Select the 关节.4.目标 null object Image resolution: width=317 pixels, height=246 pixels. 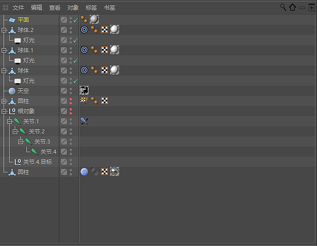click(x=38, y=162)
